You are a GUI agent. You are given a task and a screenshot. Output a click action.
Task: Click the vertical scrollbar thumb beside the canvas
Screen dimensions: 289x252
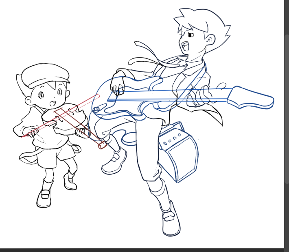287,109
